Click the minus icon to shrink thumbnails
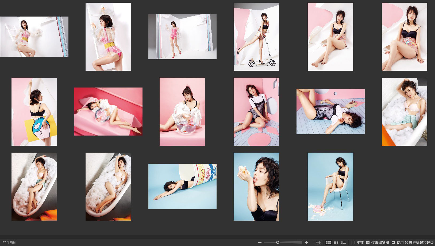The image size is (435, 246). [x=260, y=243]
